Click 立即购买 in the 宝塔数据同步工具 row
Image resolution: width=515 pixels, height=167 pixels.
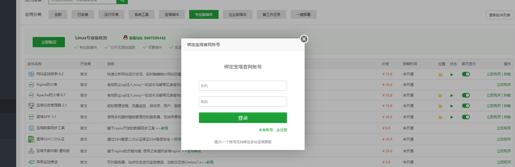click(x=504, y=128)
